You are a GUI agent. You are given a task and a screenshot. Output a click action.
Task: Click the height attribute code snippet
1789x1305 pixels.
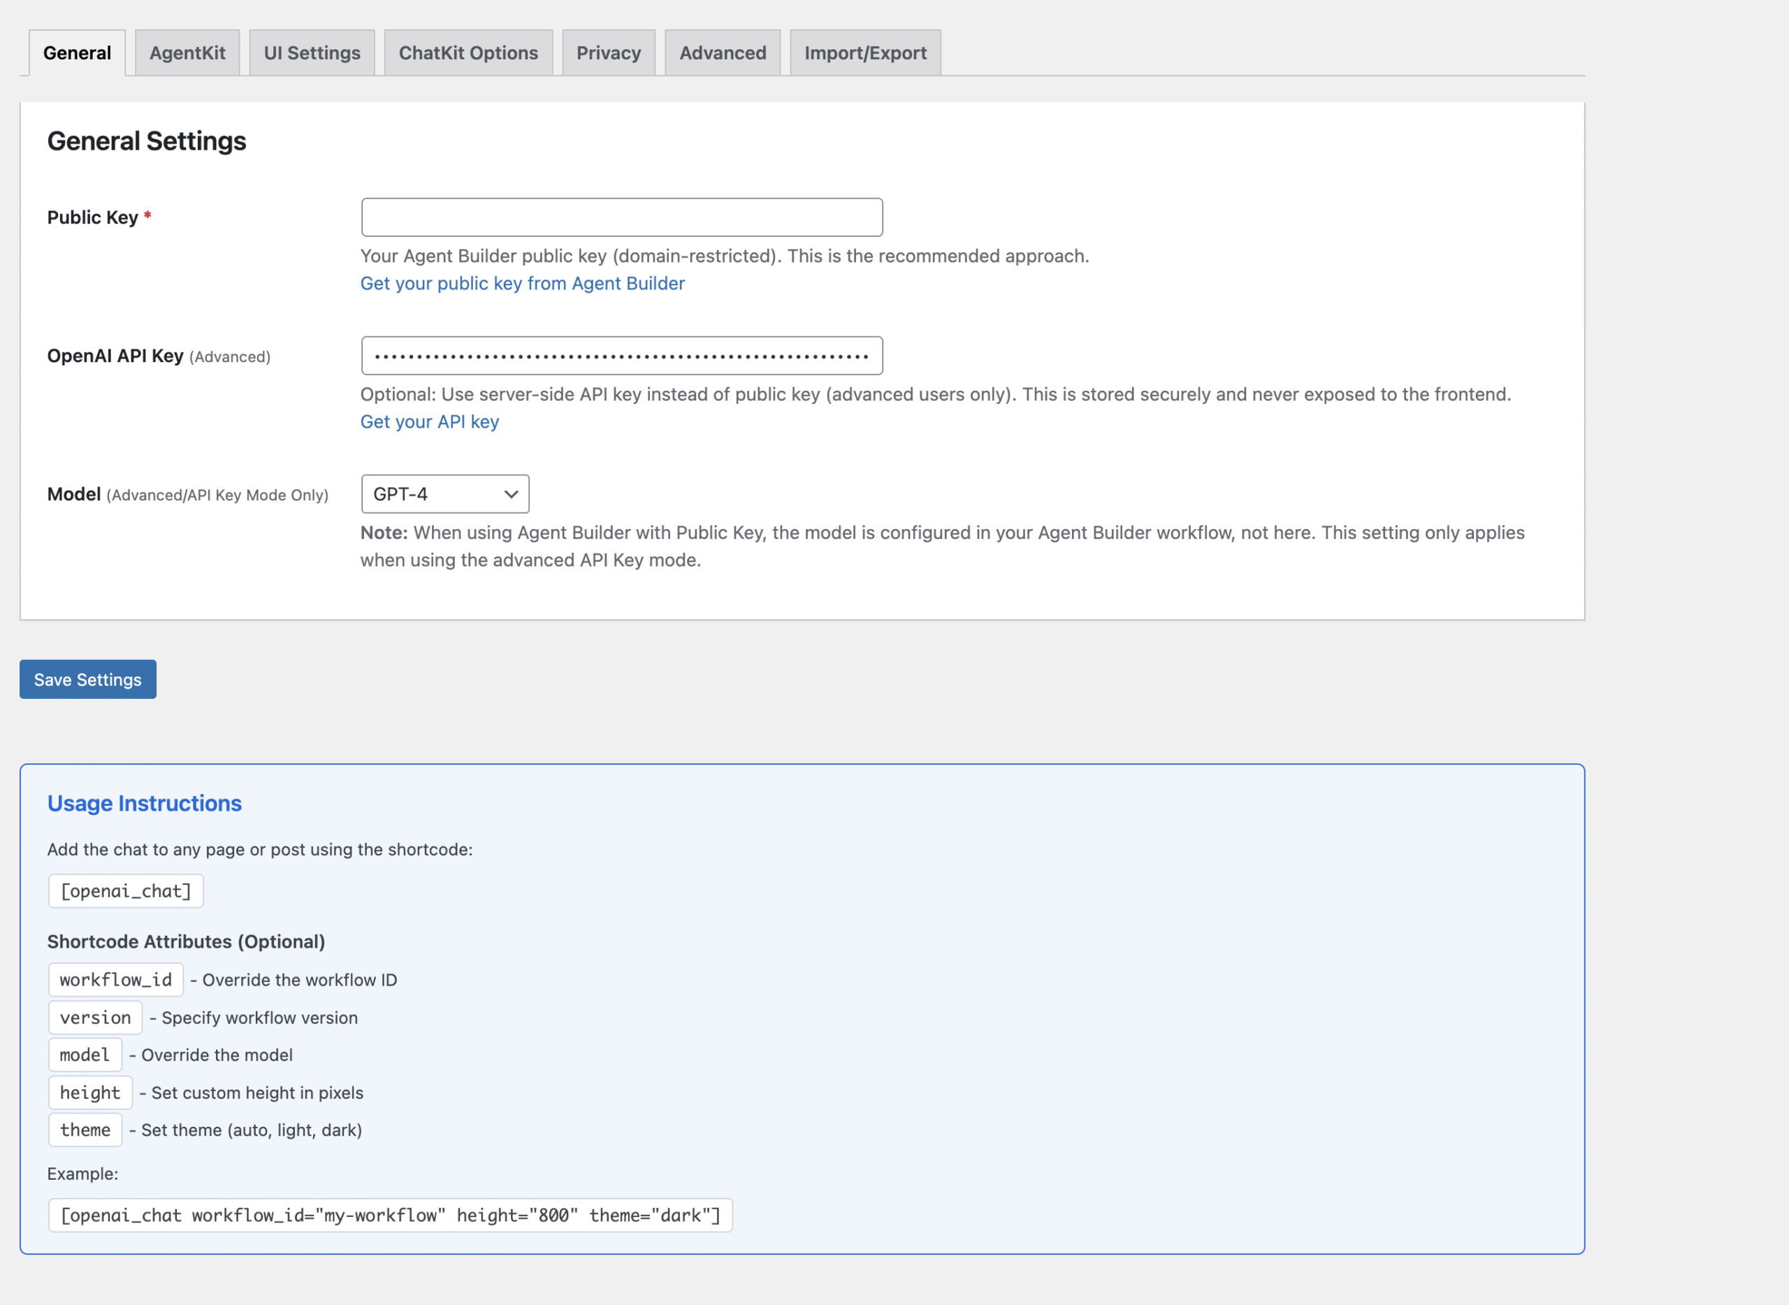pyautogui.click(x=90, y=1093)
